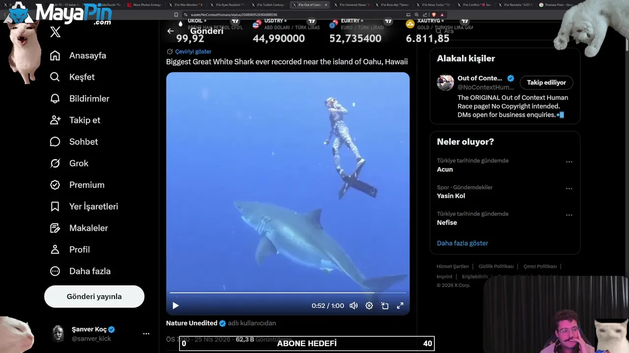Open video settings gear
629x353 pixels.
pyautogui.click(x=369, y=305)
